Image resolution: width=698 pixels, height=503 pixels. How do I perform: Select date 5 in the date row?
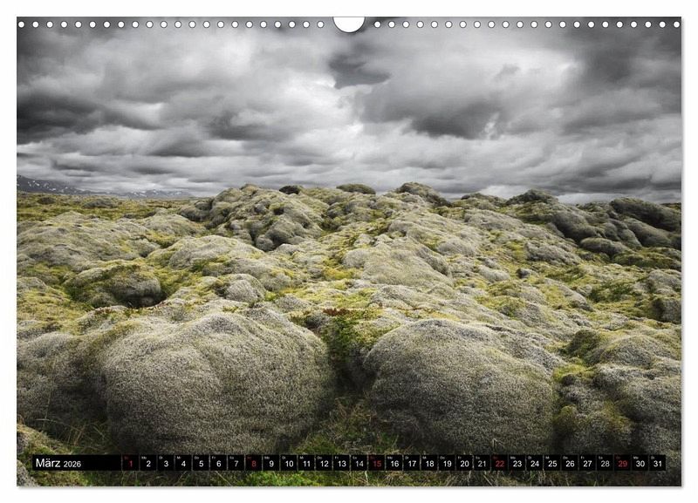(x=201, y=463)
